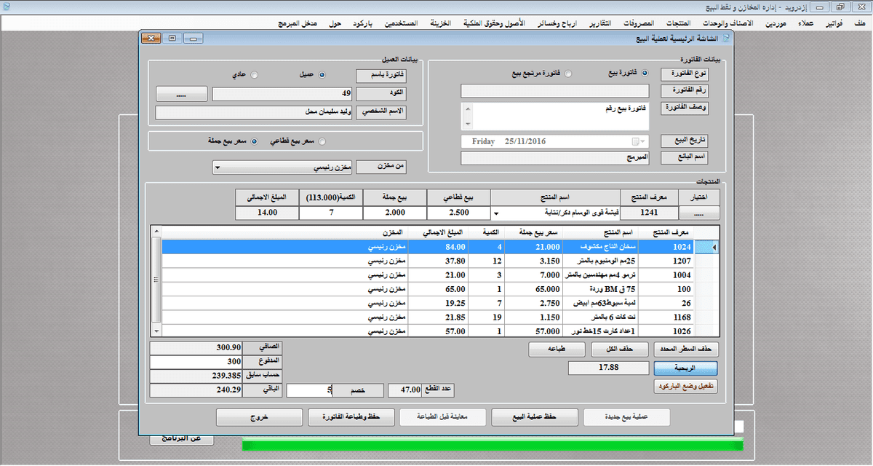This screenshot has width=873, height=466.
Task: Click the '.....' button under 'اختيار' column
Action: coord(699,213)
